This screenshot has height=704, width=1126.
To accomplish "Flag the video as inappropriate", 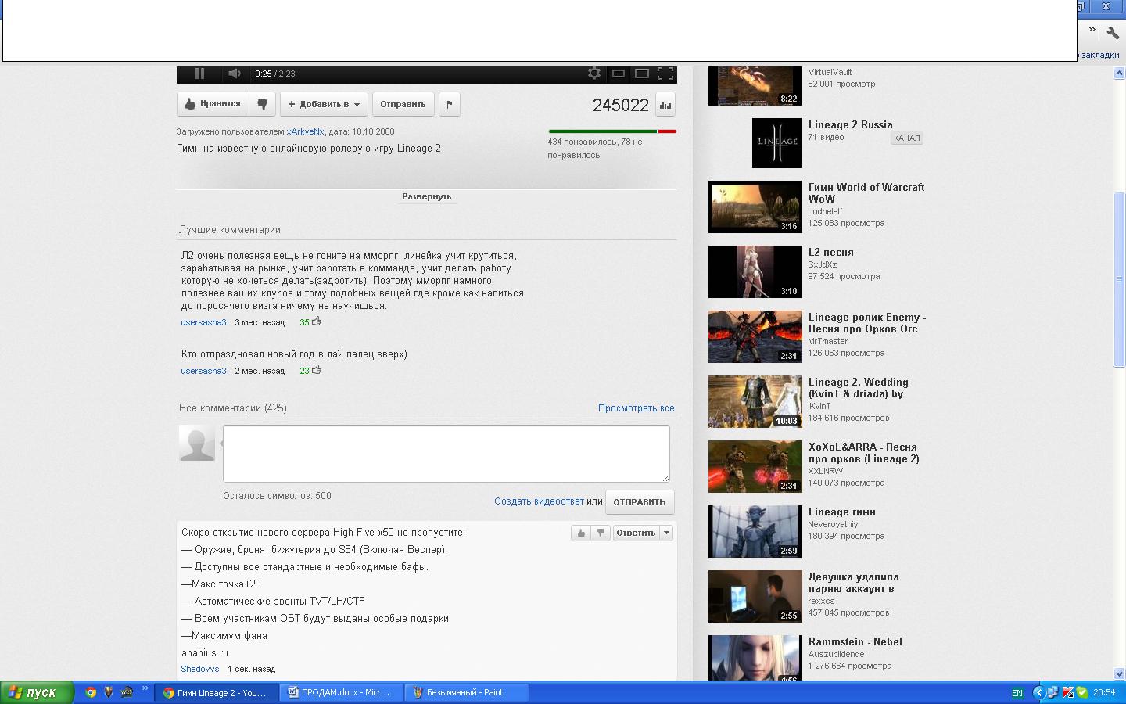I will (450, 104).
